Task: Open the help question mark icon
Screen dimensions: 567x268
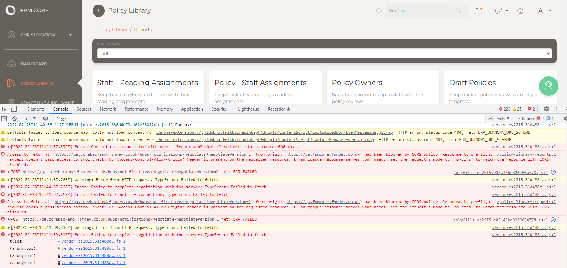Action: click(520, 11)
